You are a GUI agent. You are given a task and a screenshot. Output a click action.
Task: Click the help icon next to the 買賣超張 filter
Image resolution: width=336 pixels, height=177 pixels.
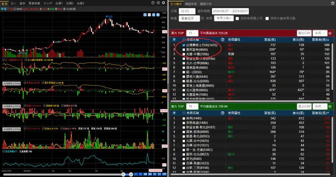click(x=203, y=19)
